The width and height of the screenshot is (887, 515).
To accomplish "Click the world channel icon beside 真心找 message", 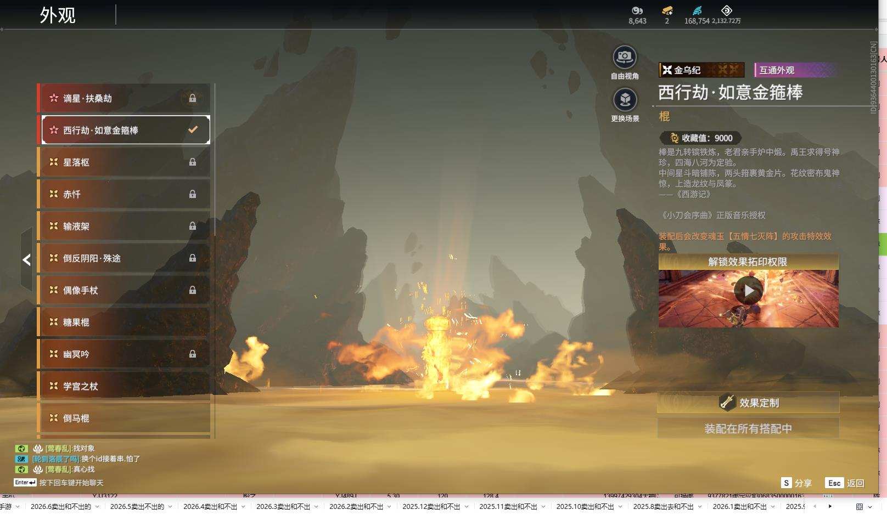I will pos(21,469).
